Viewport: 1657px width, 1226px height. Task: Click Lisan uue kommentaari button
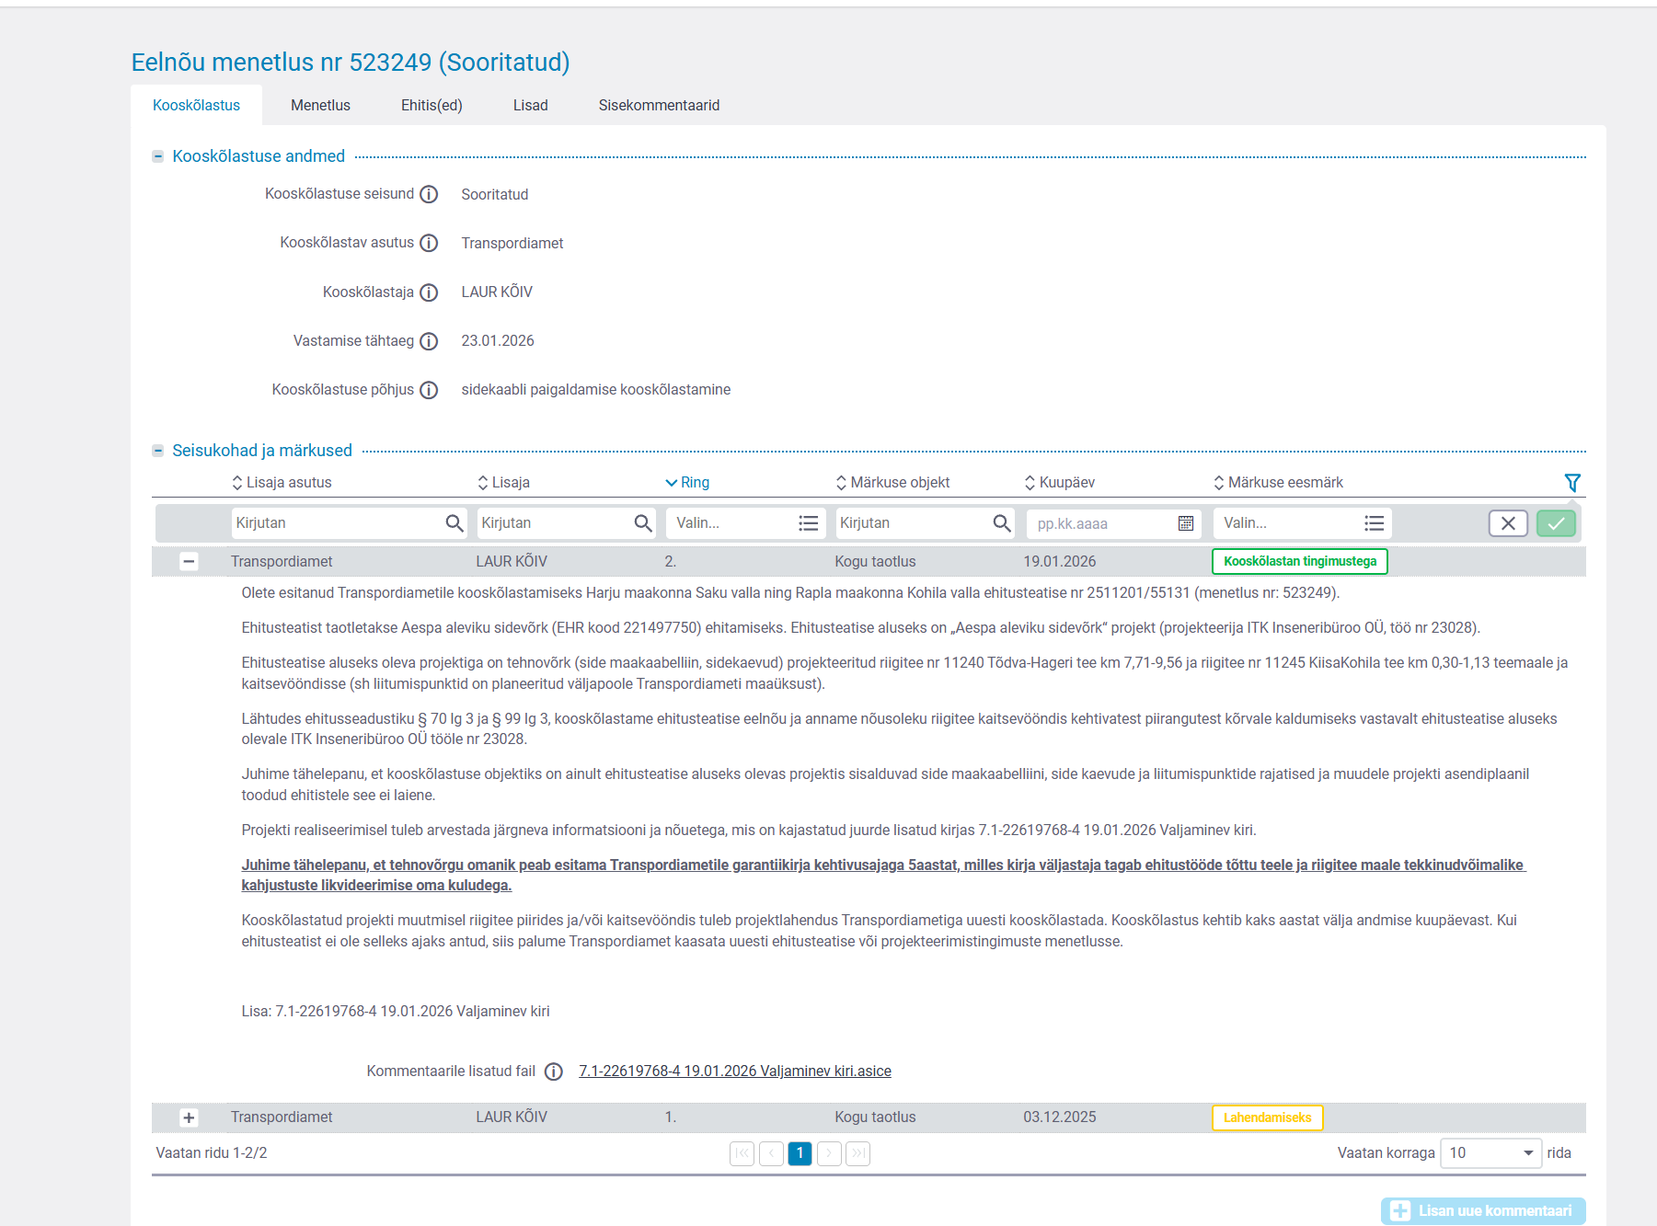click(x=1482, y=1210)
